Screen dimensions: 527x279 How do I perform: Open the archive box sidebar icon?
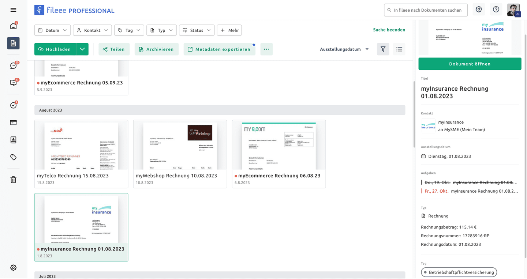tap(14, 122)
